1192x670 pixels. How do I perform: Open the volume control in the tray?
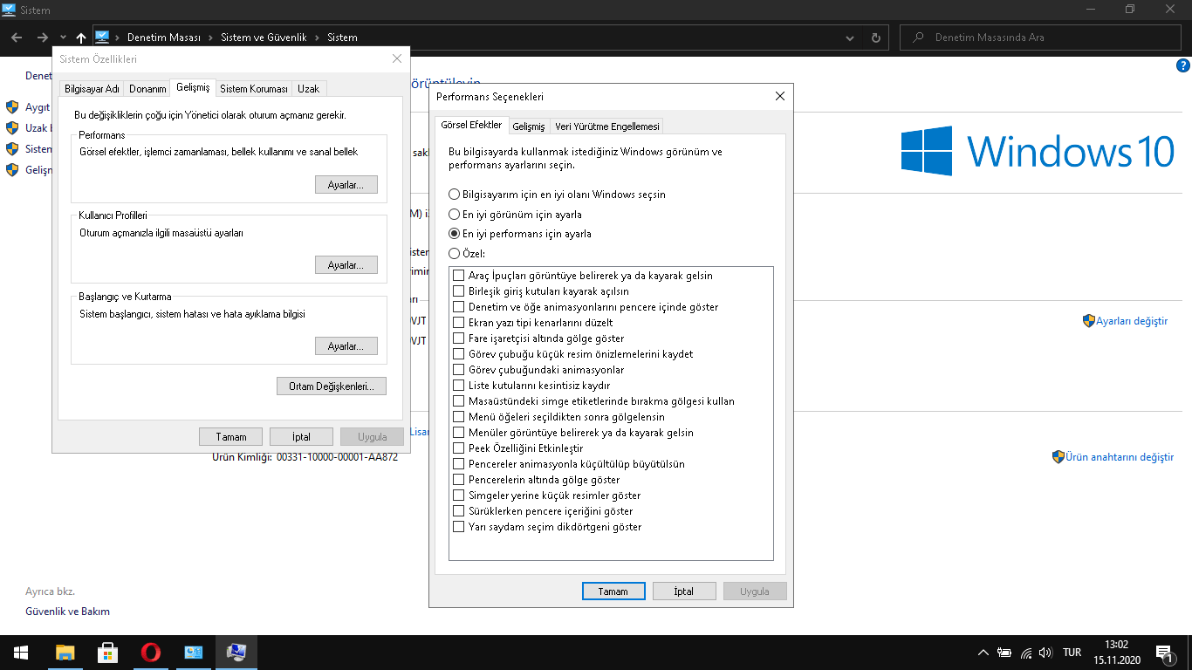click(1047, 653)
